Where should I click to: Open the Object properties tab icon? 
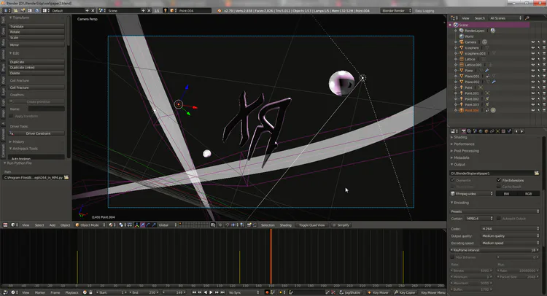coord(486,131)
